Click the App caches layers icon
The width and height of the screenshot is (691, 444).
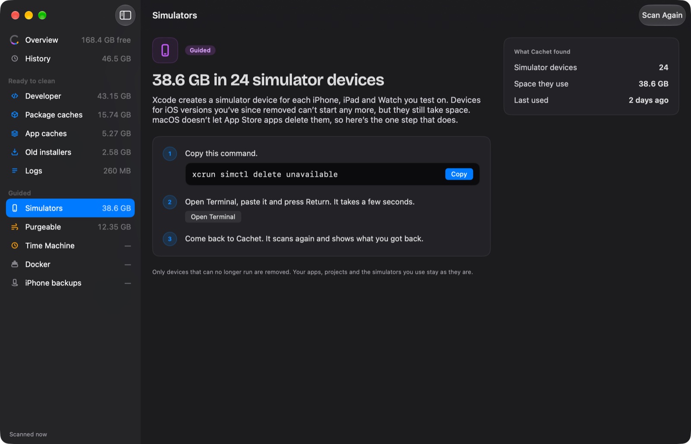click(15, 134)
